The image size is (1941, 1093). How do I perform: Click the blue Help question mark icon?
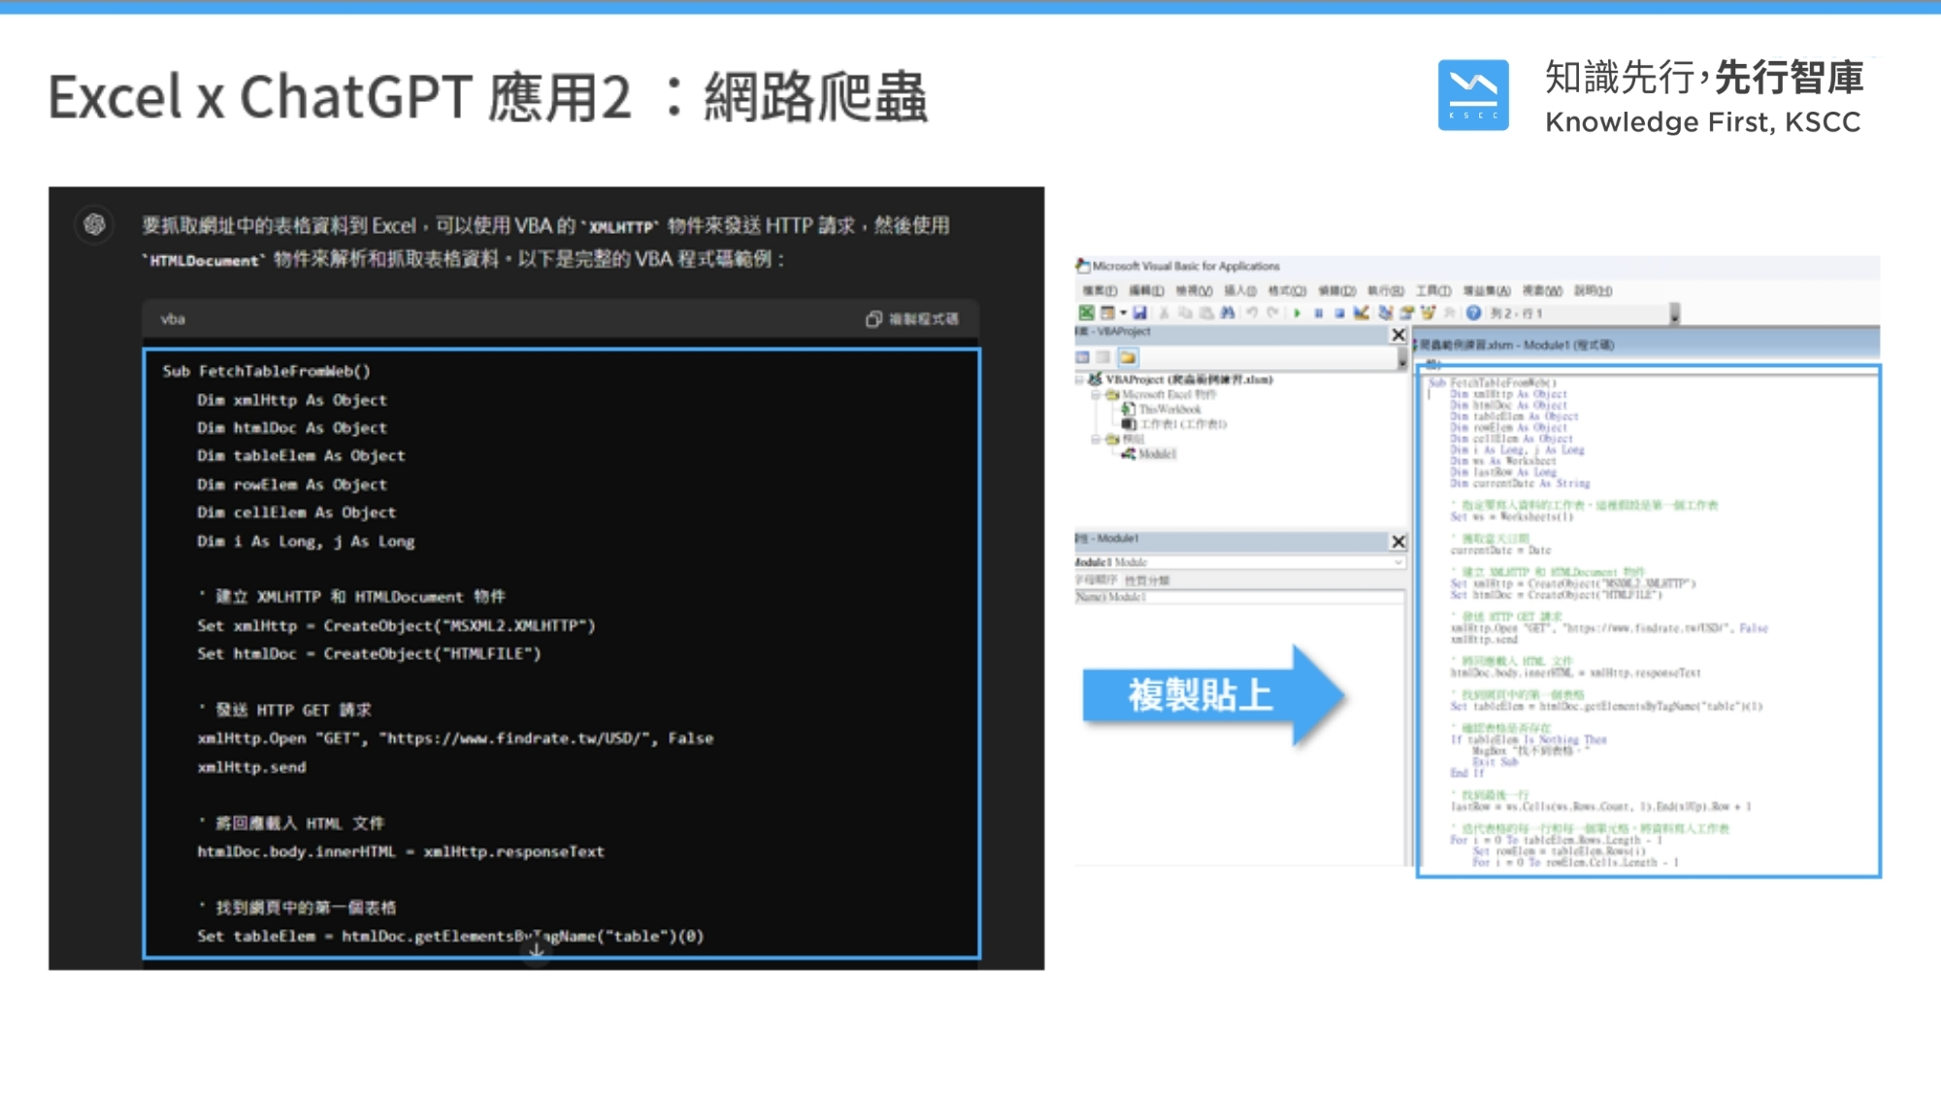pyautogui.click(x=1473, y=313)
